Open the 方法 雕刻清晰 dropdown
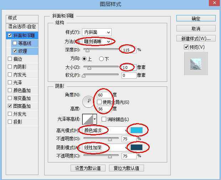The image size is (221, 180). (97, 41)
